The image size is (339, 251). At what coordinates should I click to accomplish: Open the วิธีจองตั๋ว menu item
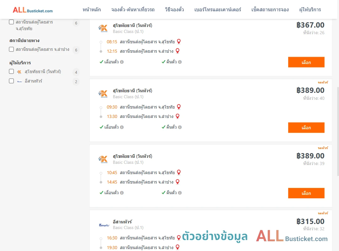click(x=174, y=10)
